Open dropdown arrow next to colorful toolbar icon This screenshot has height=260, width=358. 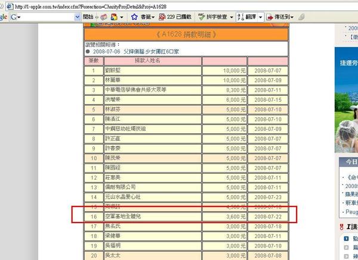click(122, 17)
